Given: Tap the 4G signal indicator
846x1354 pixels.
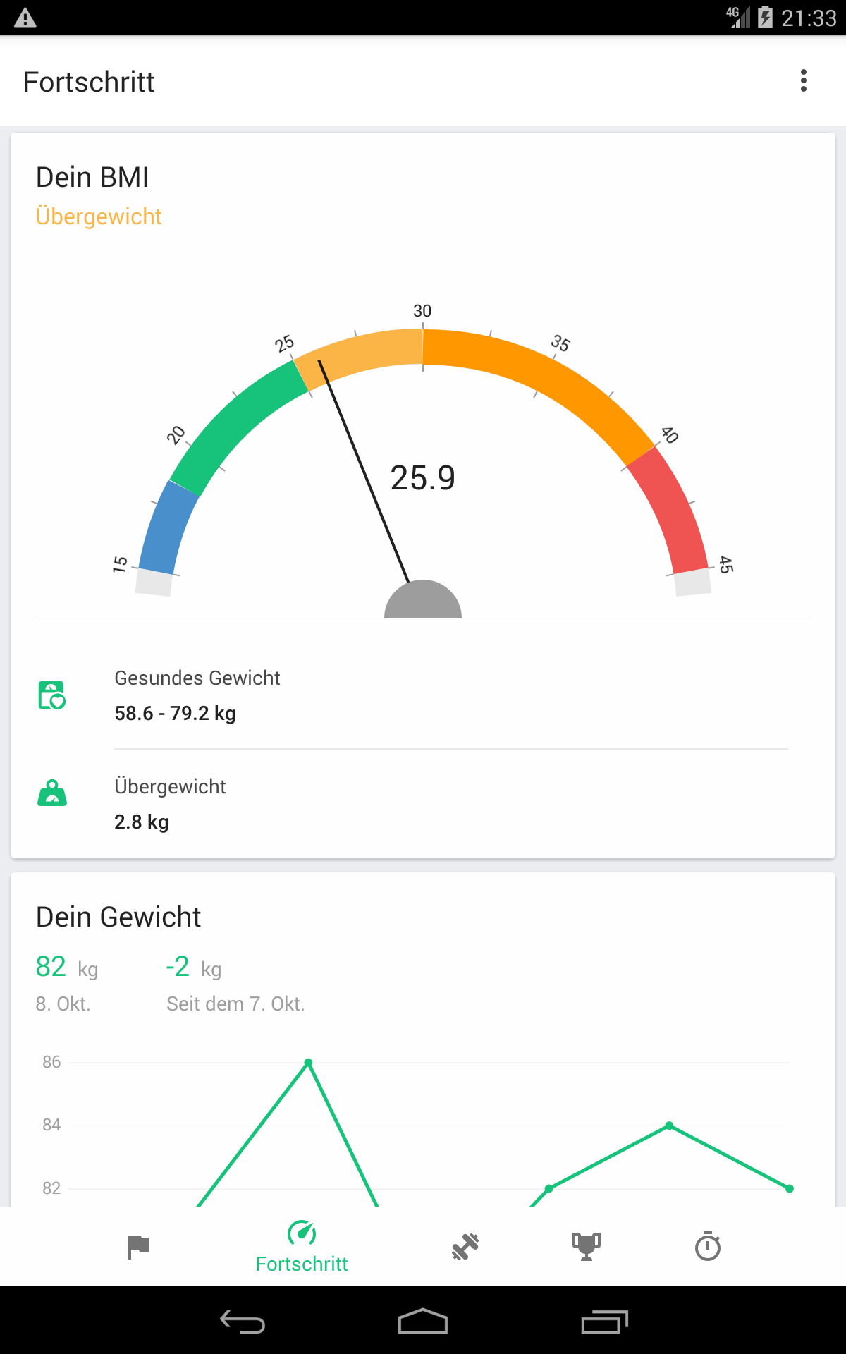Looking at the screenshot, I should pyautogui.click(x=738, y=18).
